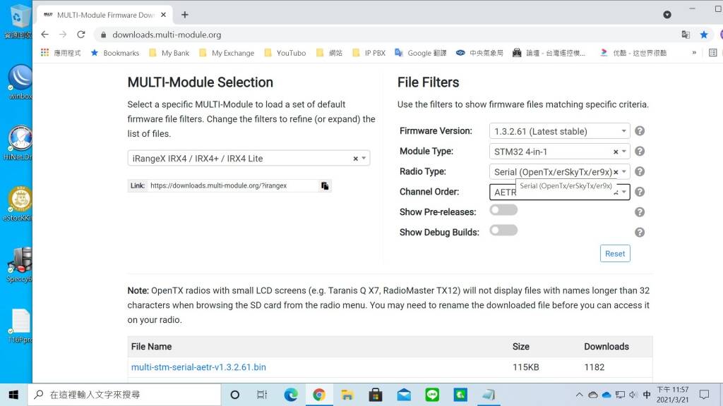Open the IP PBX bookmark folder
The height and width of the screenshot is (406, 723).
coord(369,53)
